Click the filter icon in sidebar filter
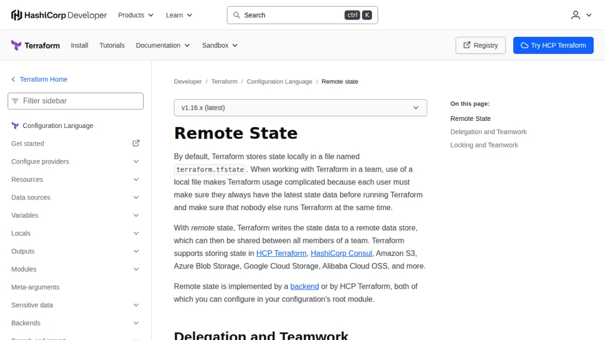Viewport: 605px width, 340px height. click(x=15, y=101)
